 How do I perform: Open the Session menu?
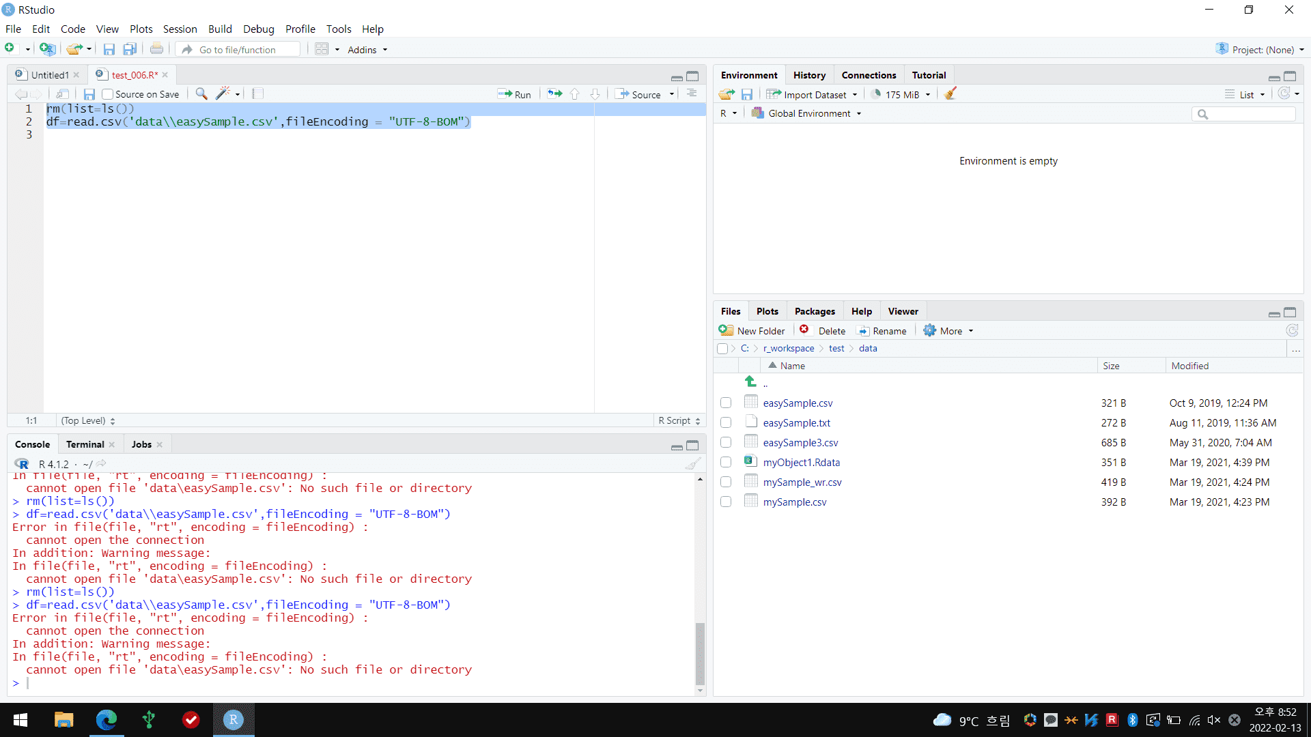180,29
